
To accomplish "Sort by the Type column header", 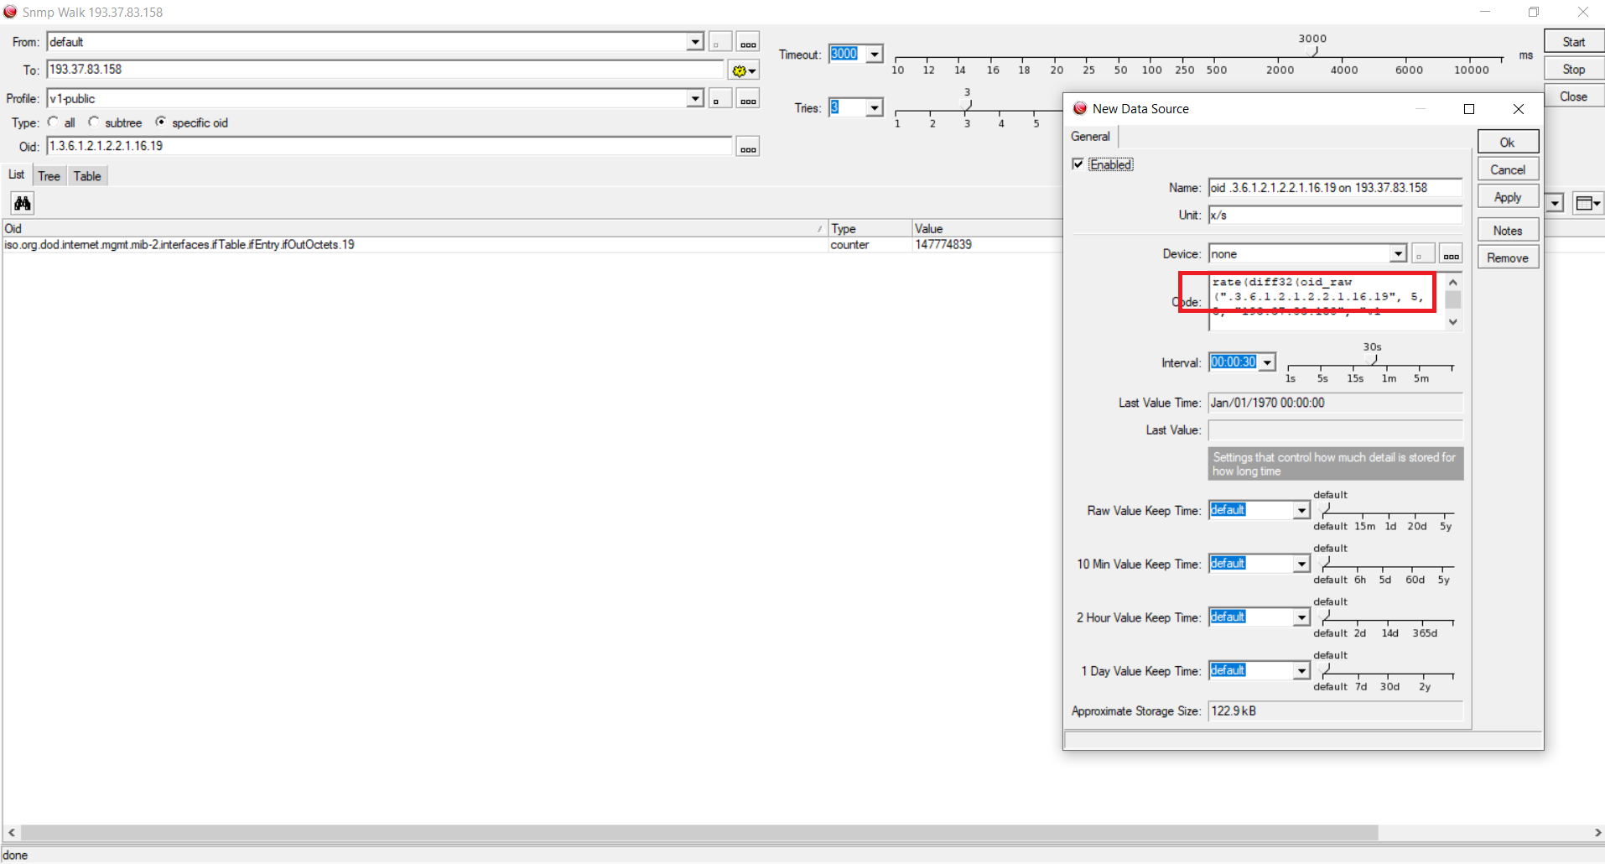I will (x=870, y=228).
